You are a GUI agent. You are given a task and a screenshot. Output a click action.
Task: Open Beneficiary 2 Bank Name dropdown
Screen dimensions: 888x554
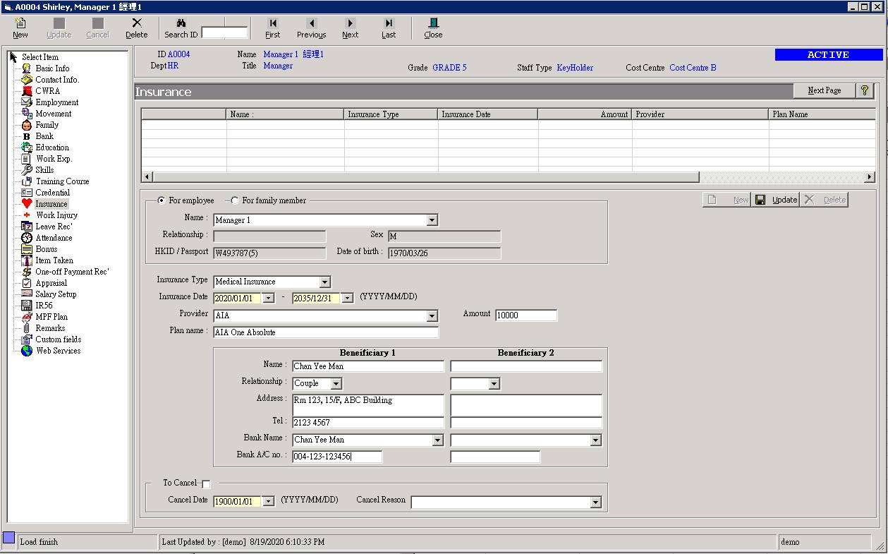coord(595,440)
